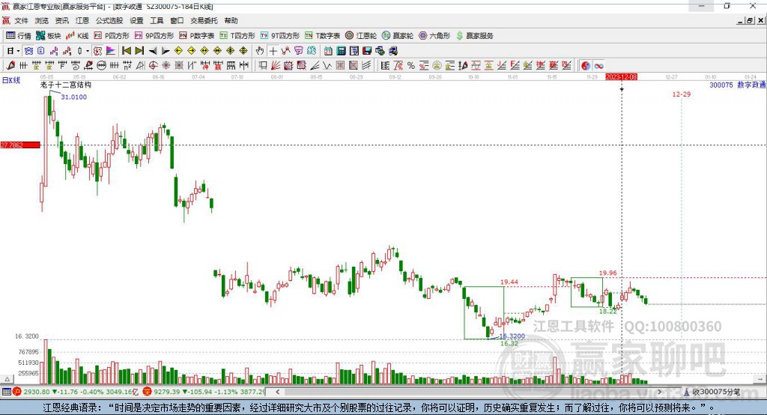
Task: Click the 日K线 period label
Action: tap(11, 80)
